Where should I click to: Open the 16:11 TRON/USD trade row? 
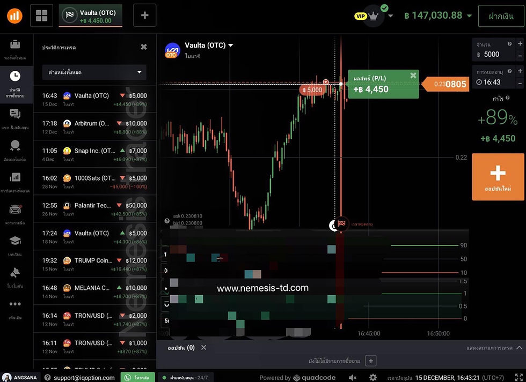click(x=94, y=347)
